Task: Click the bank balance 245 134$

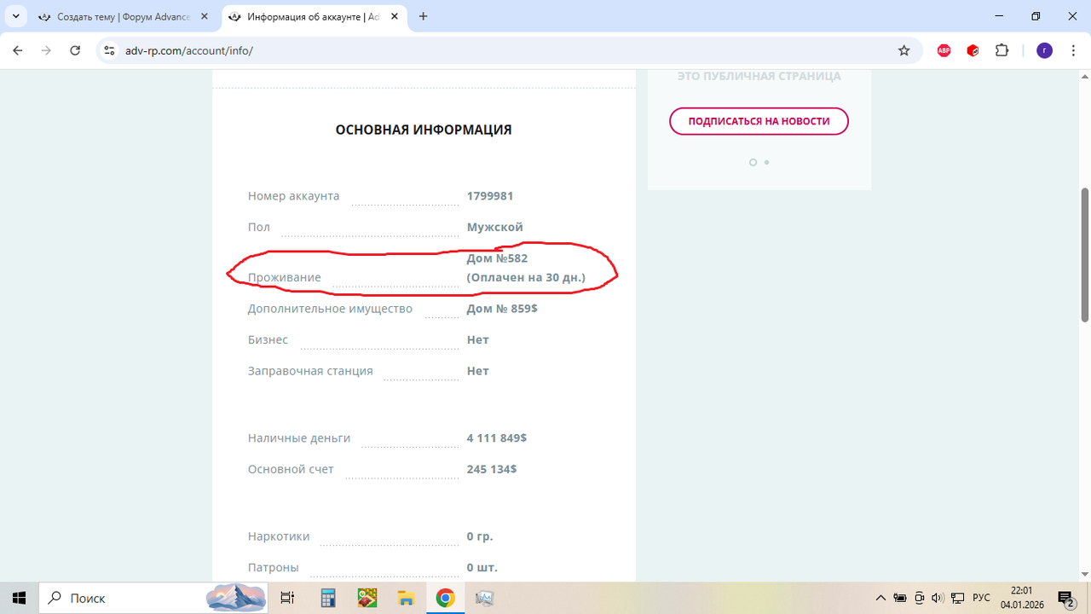Action: click(492, 469)
